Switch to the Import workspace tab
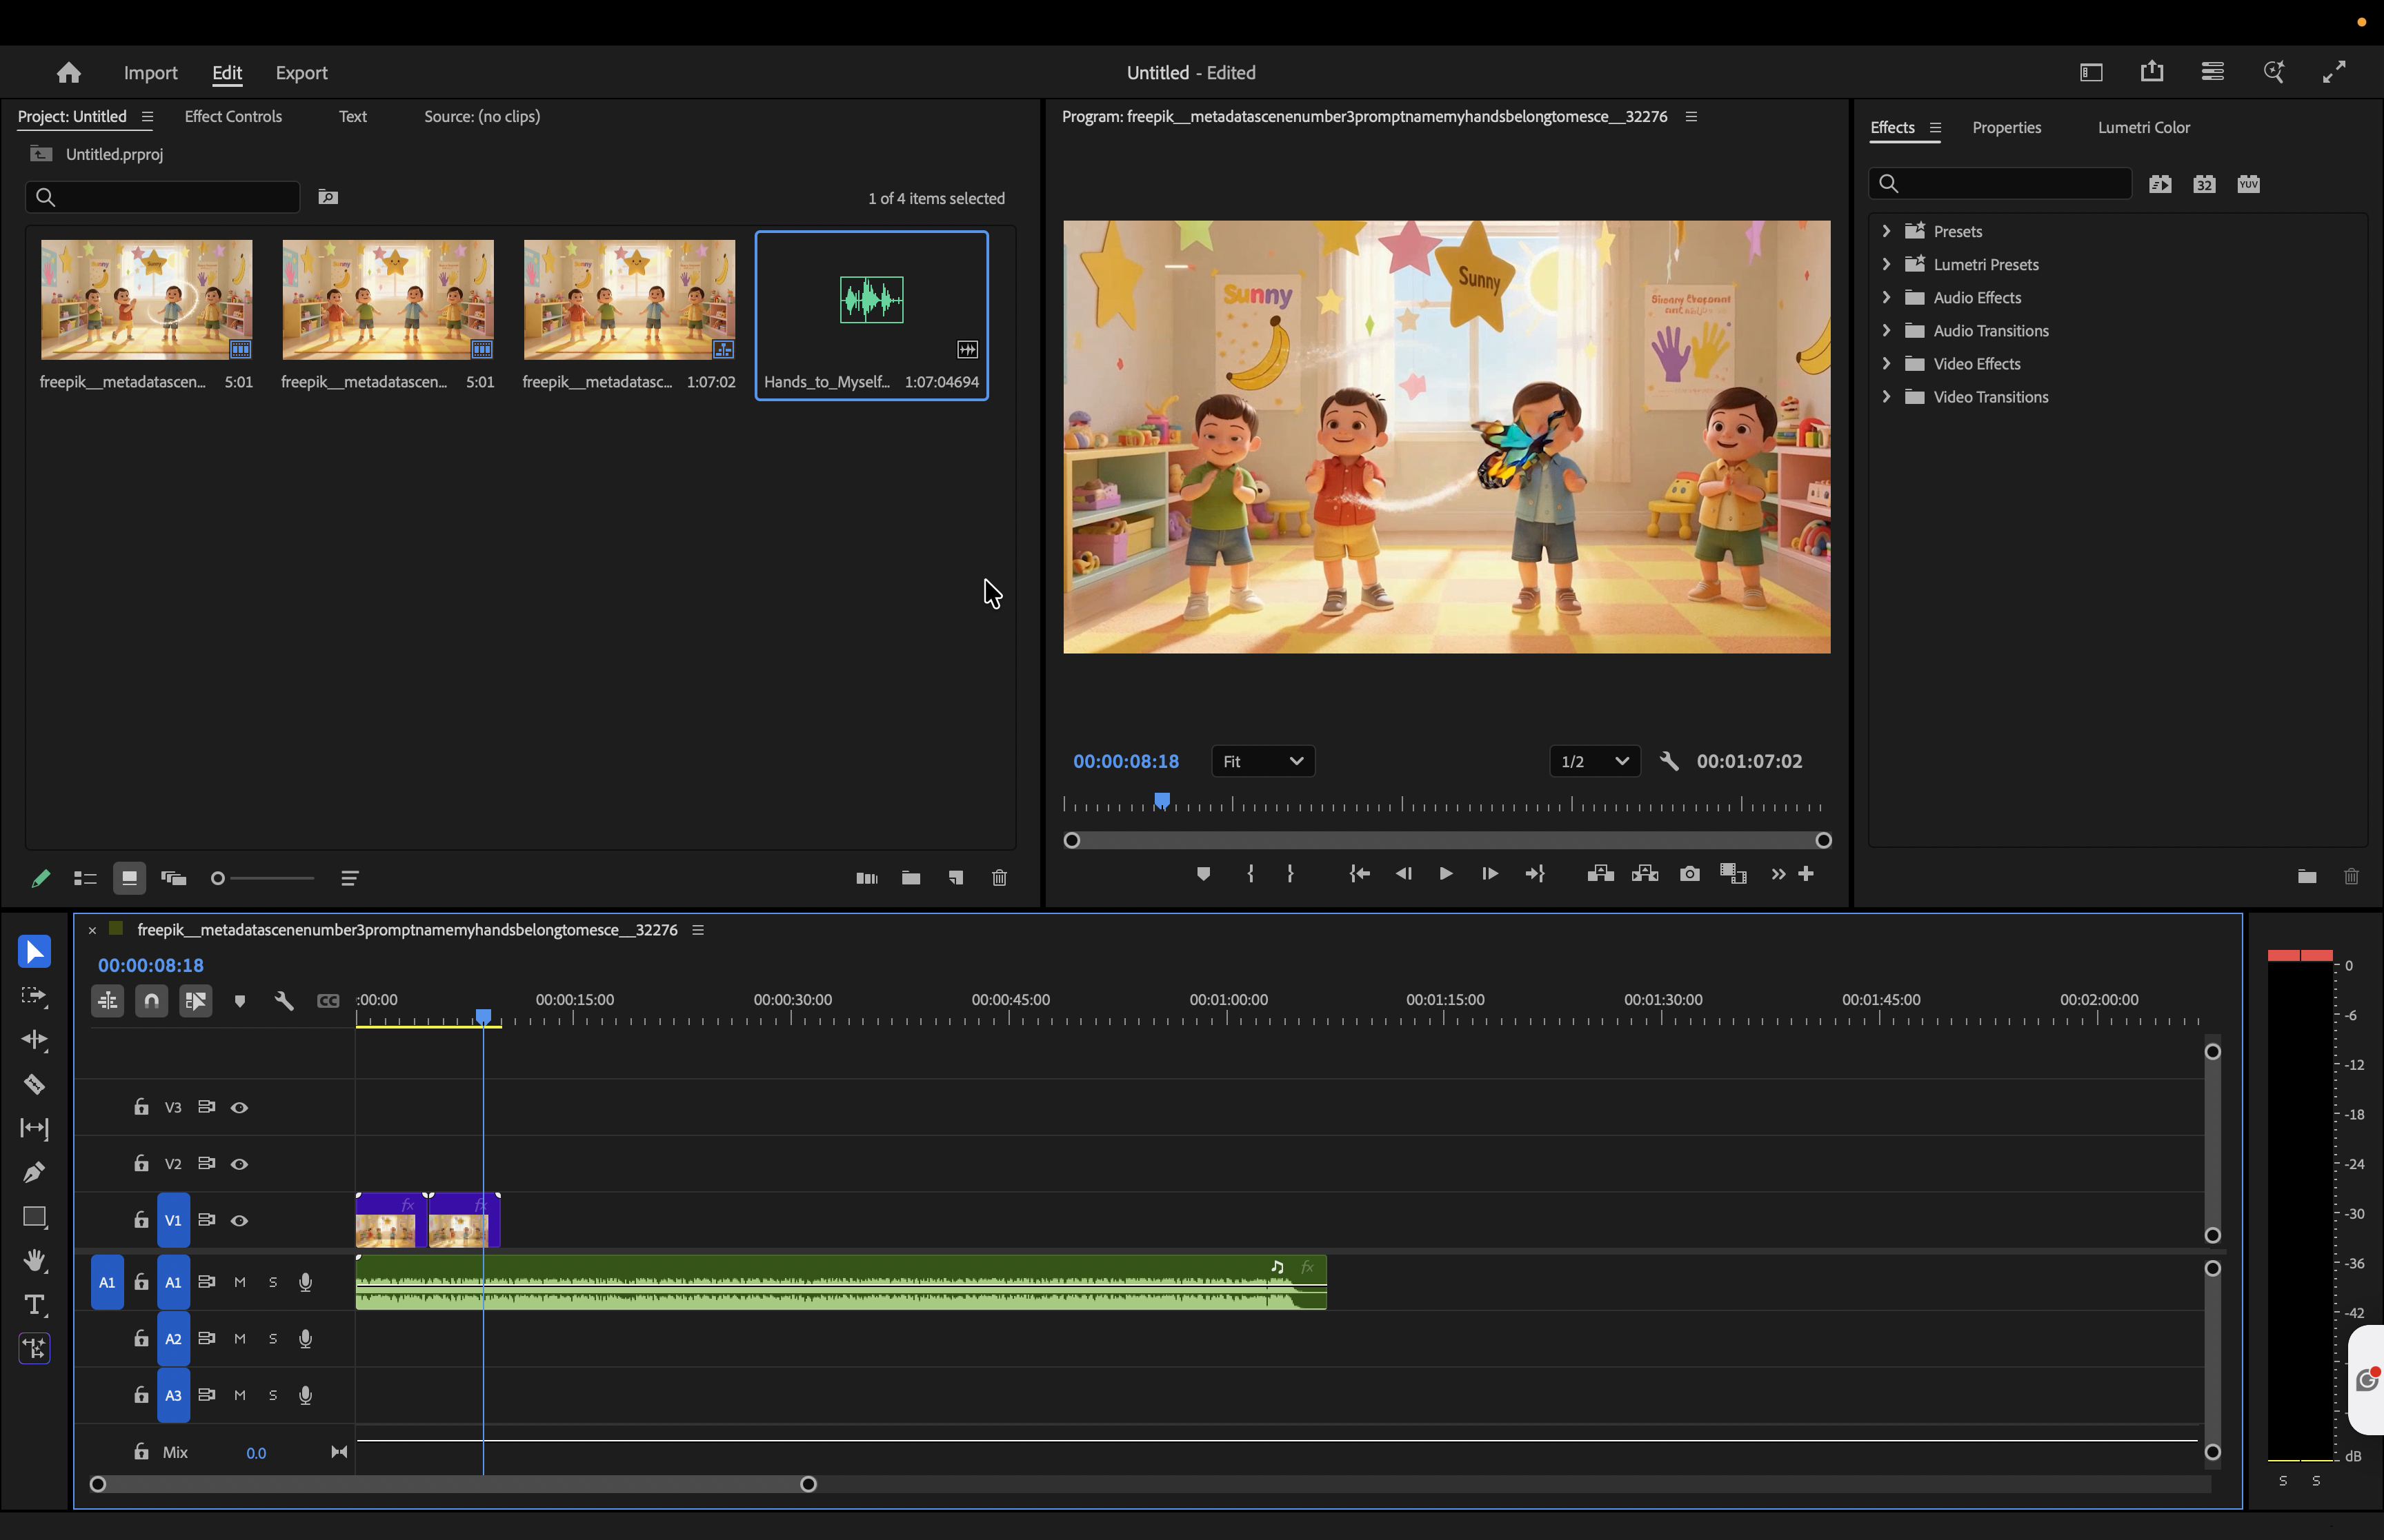This screenshot has height=1540, width=2384. pos(151,73)
